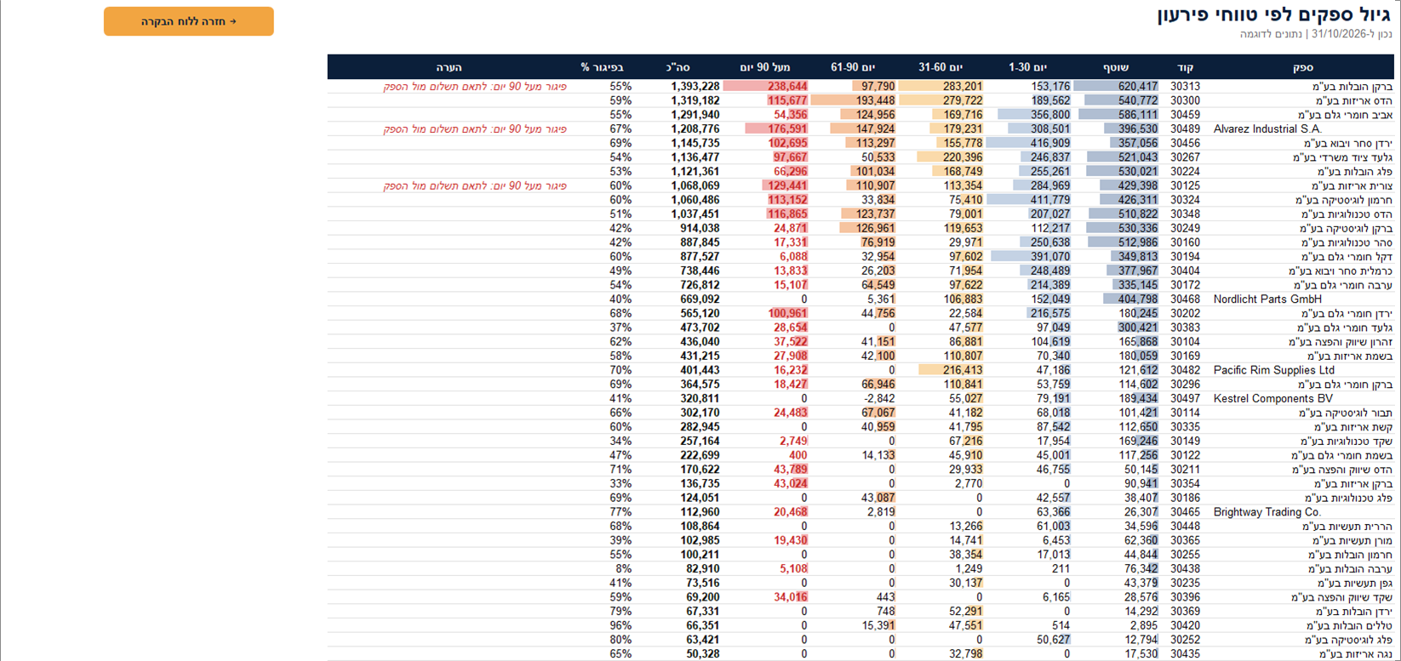Select the 'הערה' column header

pyautogui.click(x=449, y=67)
